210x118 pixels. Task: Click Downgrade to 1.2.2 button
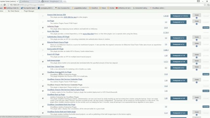[x=179, y=113]
